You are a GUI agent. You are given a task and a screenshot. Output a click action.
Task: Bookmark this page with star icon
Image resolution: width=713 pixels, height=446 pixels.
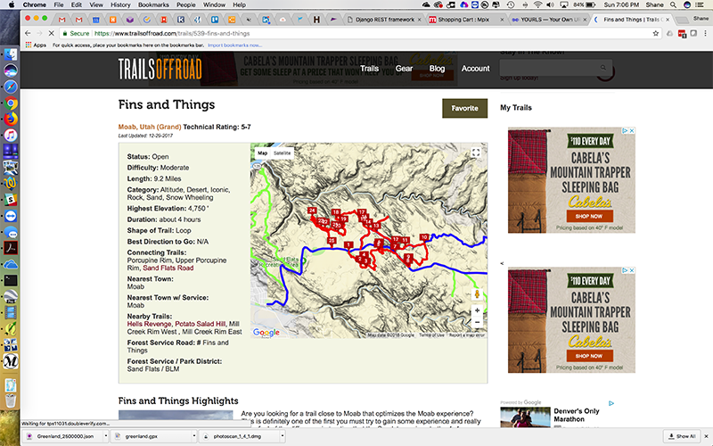click(655, 33)
